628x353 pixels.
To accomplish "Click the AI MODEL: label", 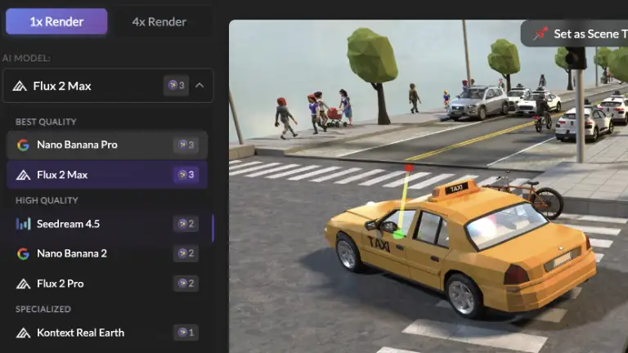I will pyautogui.click(x=26, y=59).
